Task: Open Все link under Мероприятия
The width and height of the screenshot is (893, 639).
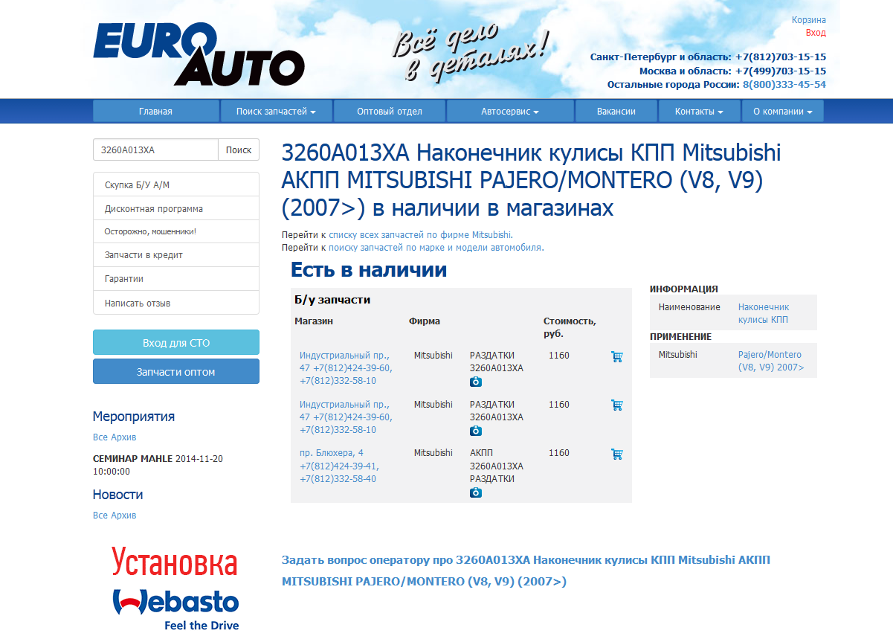Action: pyautogui.click(x=100, y=437)
